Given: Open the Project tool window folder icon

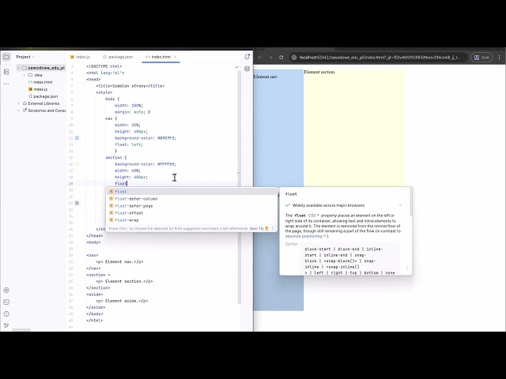Looking at the screenshot, I should (x=6, y=57).
